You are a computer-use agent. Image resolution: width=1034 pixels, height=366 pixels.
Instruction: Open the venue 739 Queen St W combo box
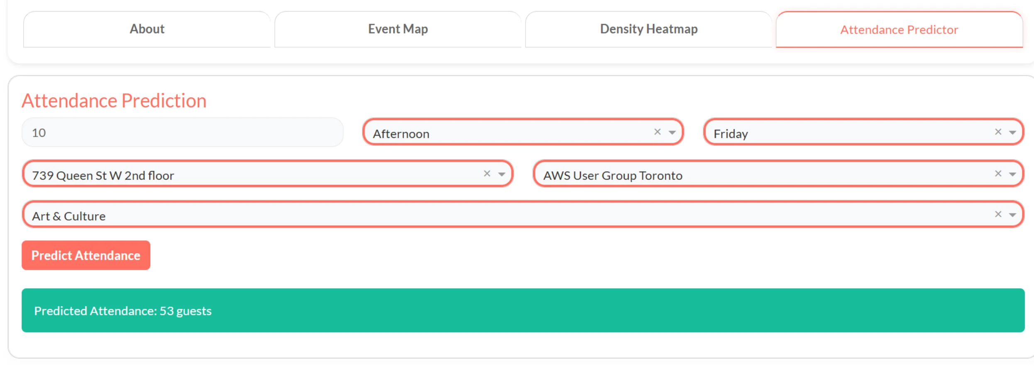(x=268, y=174)
